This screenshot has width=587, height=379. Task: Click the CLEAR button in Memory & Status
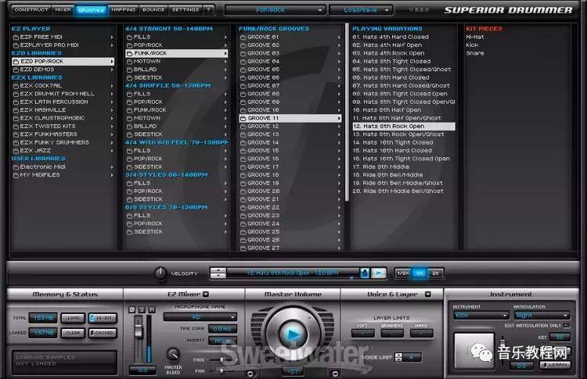pyautogui.click(x=73, y=333)
